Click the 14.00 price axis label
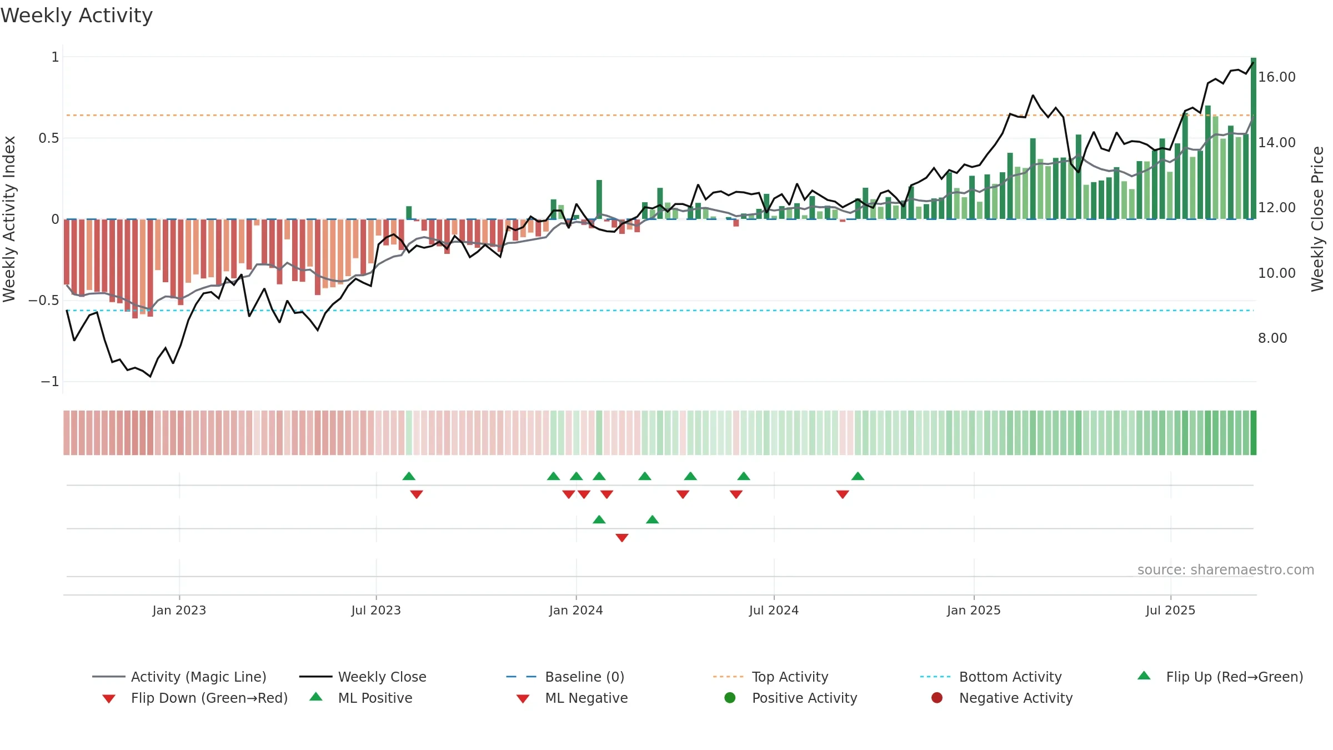Viewport: 1333px width, 750px height. (1277, 143)
